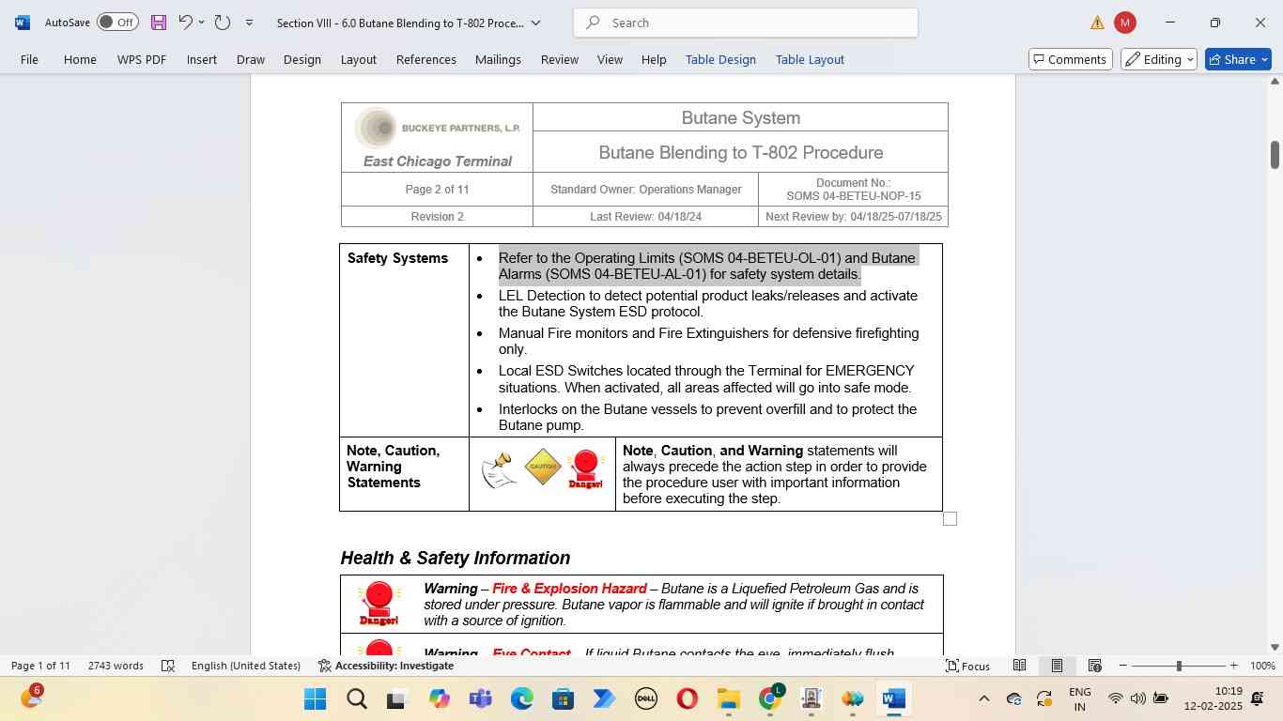The height and width of the screenshot is (721, 1283).
Task: Open Customize Quick Access Toolbar dropdown
Action: [249, 23]
